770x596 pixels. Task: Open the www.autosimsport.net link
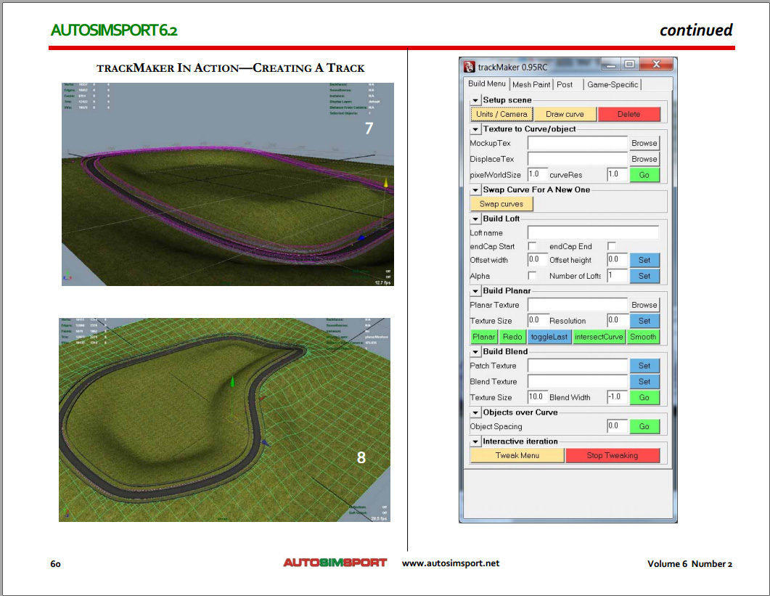(450, 563)
